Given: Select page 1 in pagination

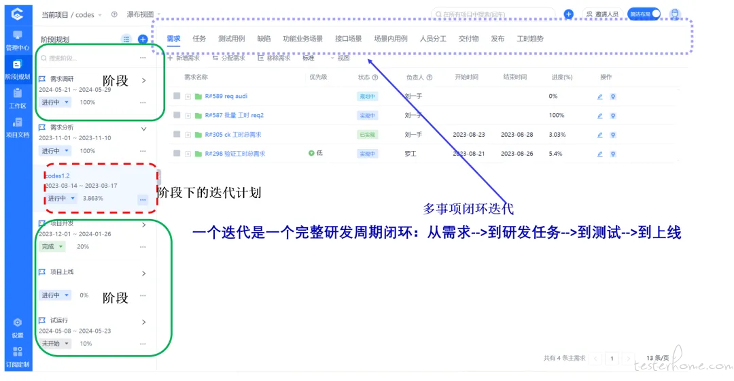Looking at the screenshot, I should [612, 359].
